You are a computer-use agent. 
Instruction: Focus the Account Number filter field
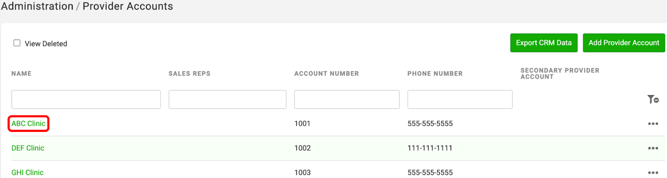pyautogui.click(x=347, y=100)
